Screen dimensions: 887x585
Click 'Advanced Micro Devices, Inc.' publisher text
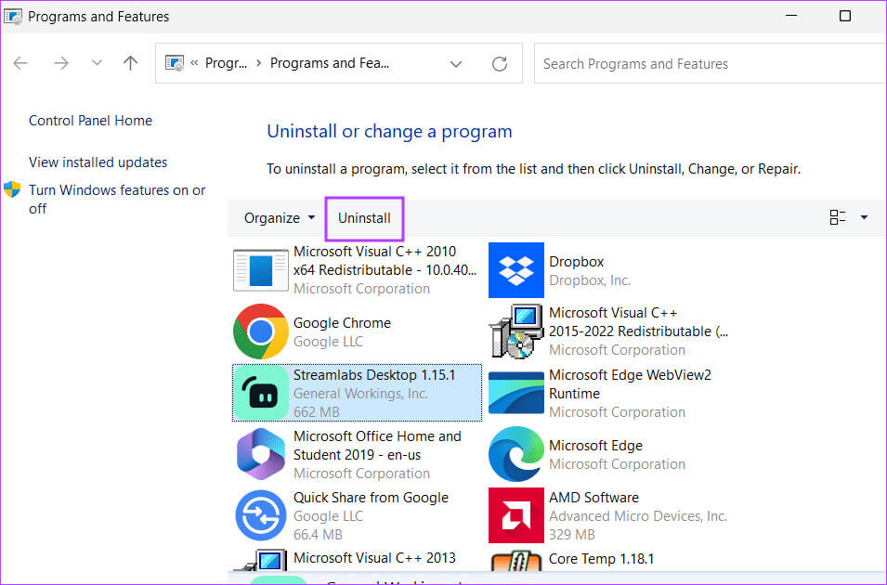[x=638, y=516]
